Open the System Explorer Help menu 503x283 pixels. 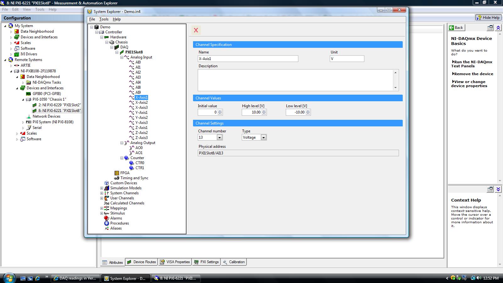click(x=117, y=19)
